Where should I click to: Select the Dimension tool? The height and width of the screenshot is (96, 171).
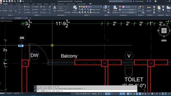click(61, 9)
